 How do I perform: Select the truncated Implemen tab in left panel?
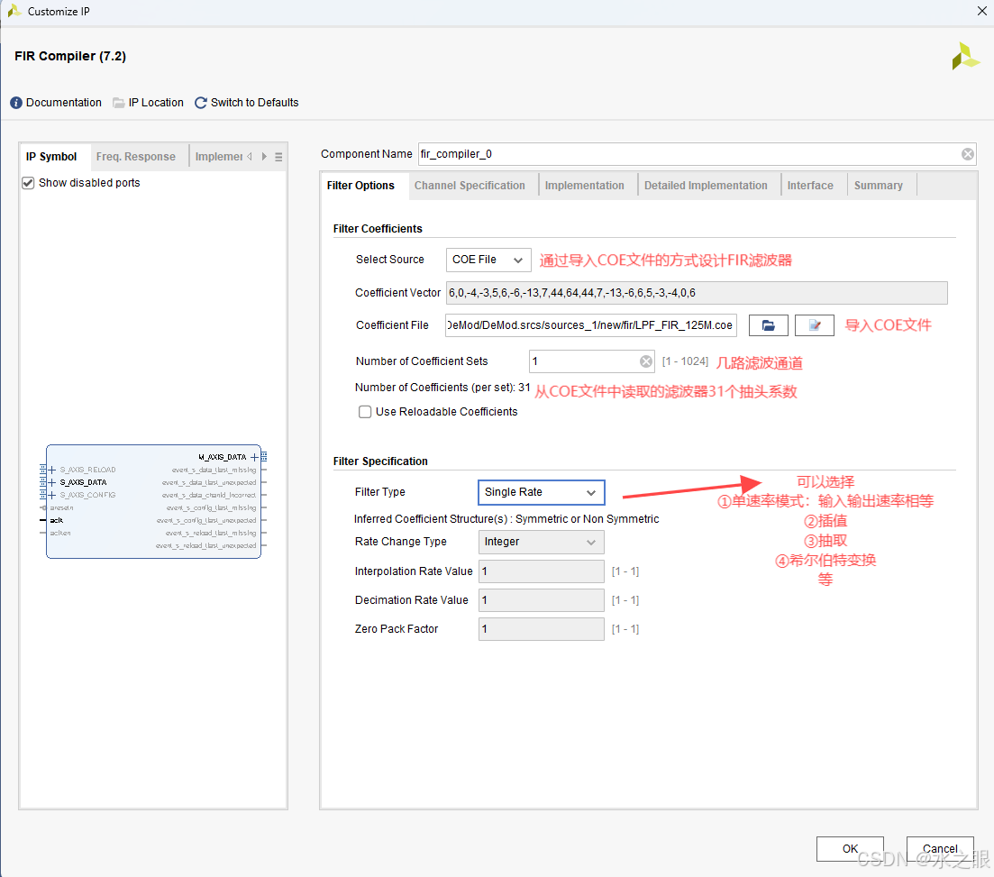219,157
